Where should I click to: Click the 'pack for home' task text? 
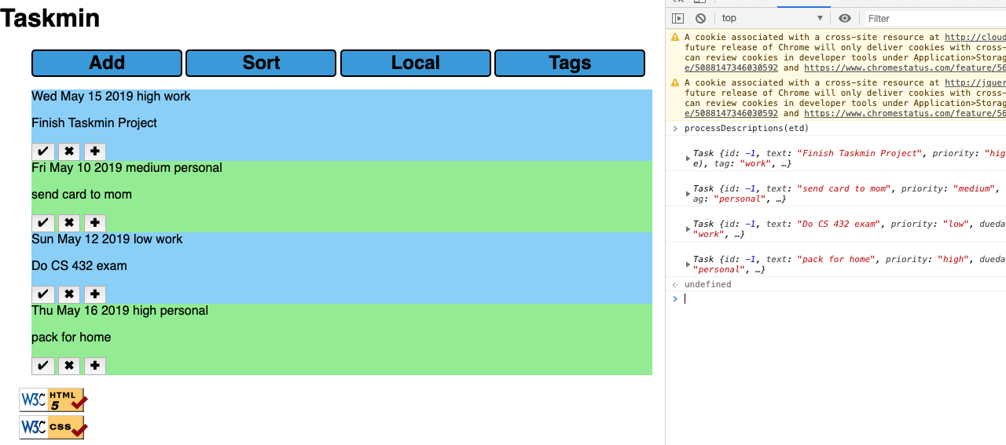click(72, 337)
